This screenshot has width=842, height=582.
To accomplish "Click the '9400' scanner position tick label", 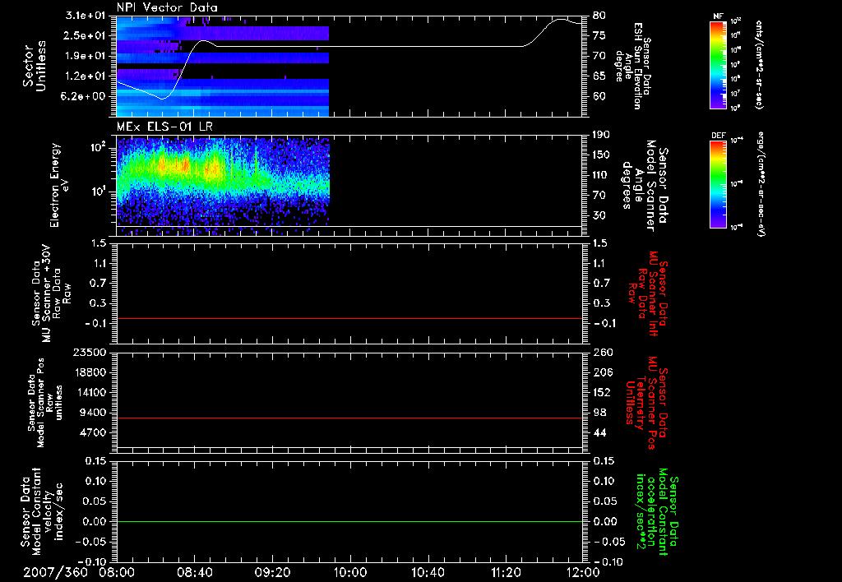I will (x=93, y=413).
